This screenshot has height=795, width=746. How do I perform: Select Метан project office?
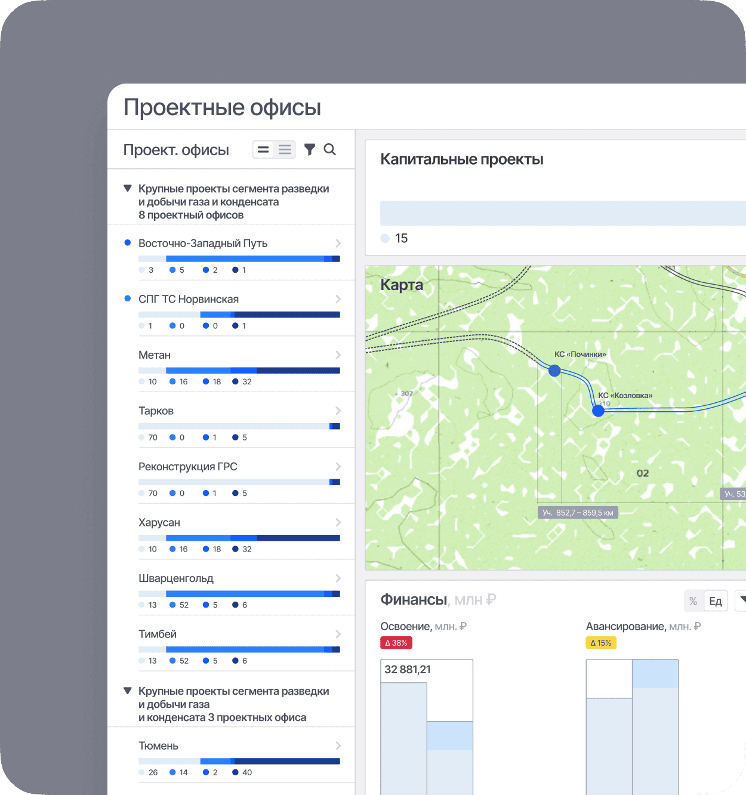(231, 364)
